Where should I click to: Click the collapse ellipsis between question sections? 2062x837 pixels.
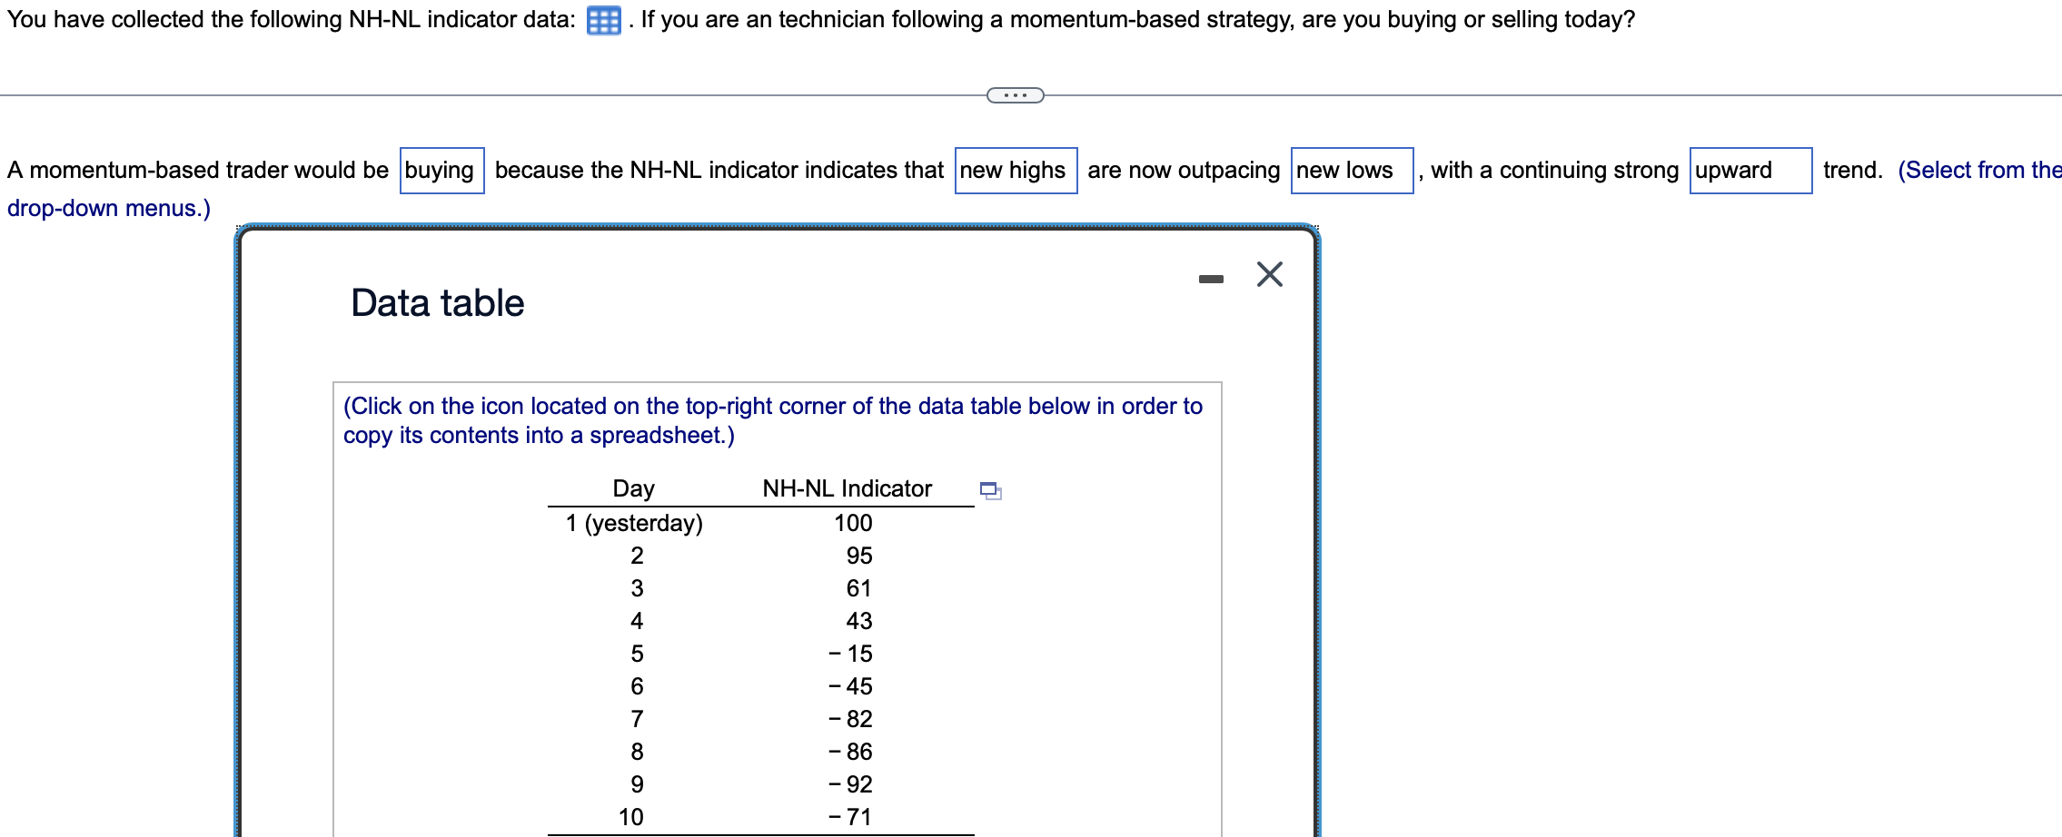tap(1015, 94)
